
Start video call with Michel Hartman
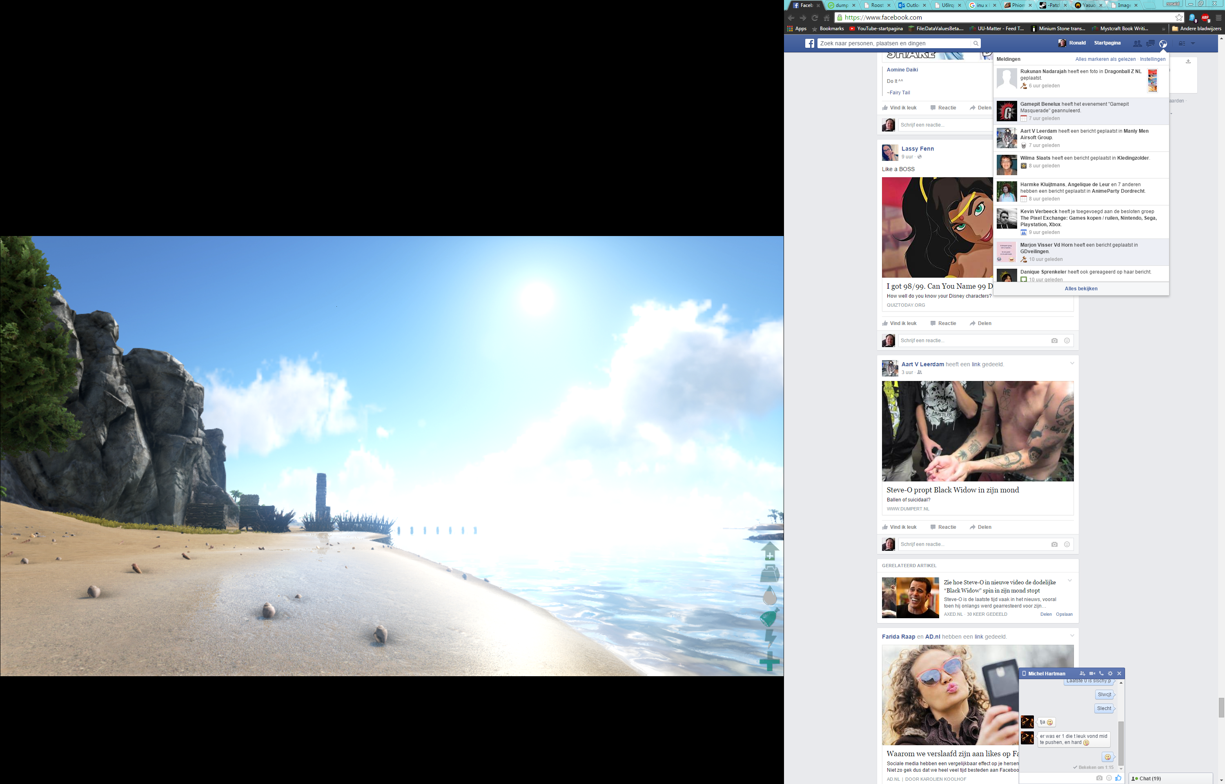(x=1091, y=673)
